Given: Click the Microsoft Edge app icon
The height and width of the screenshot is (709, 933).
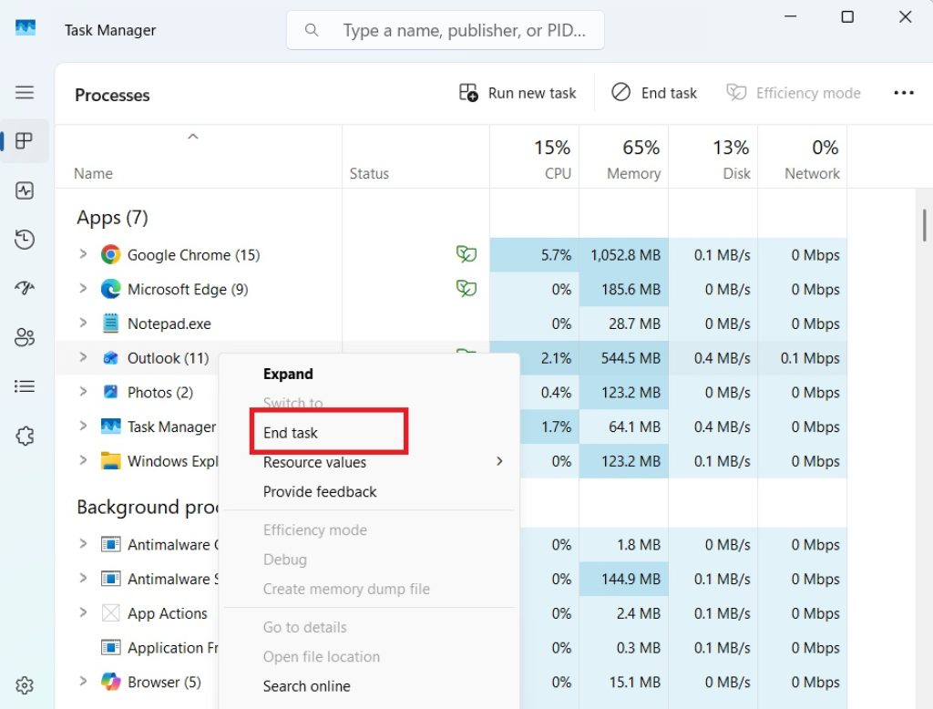Looking at the screenshot, I should (110, 289).
